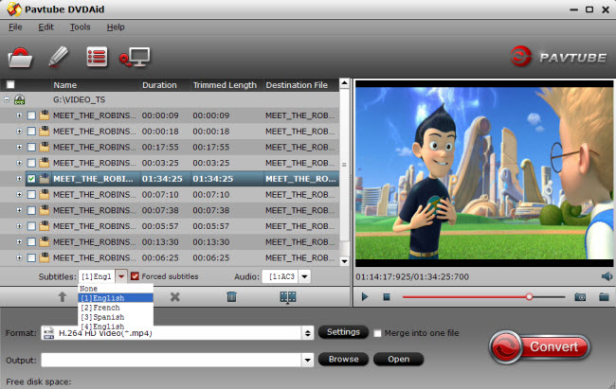616x389 pixels.
Task: Click the trash delete icon
Action: coord(231,296)
